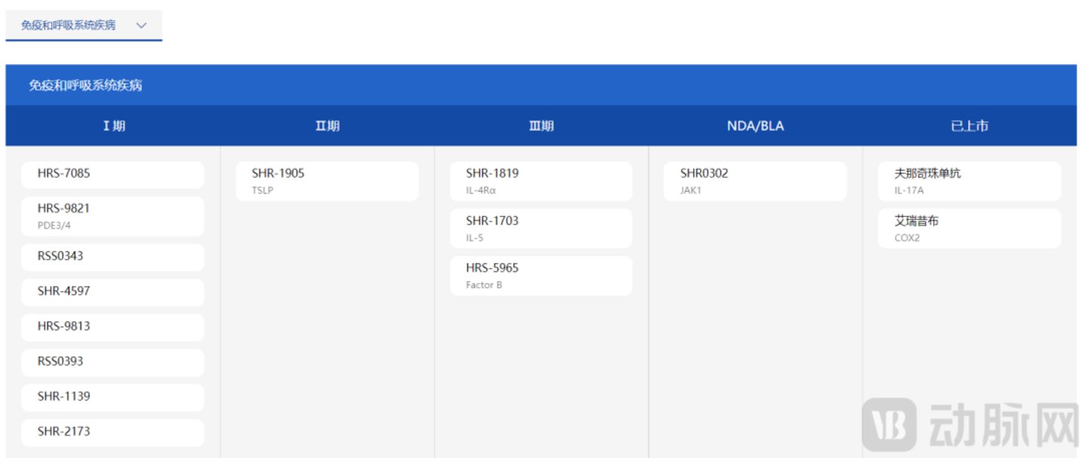Image resolution: width=1085 pixels, height=458 pixels.
Task: Select the I期 column header
Action: point(114,126)
